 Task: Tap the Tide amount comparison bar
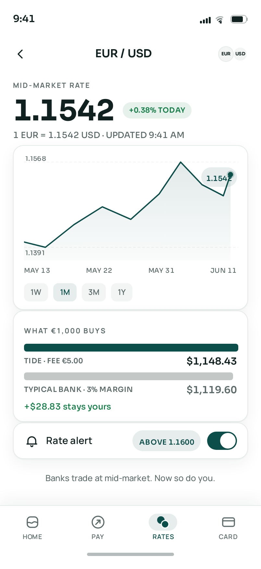pos(131,348)
